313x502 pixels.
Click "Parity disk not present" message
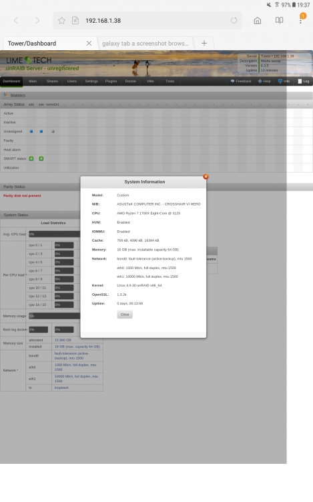pyautogui.click(x=22, y=195)
